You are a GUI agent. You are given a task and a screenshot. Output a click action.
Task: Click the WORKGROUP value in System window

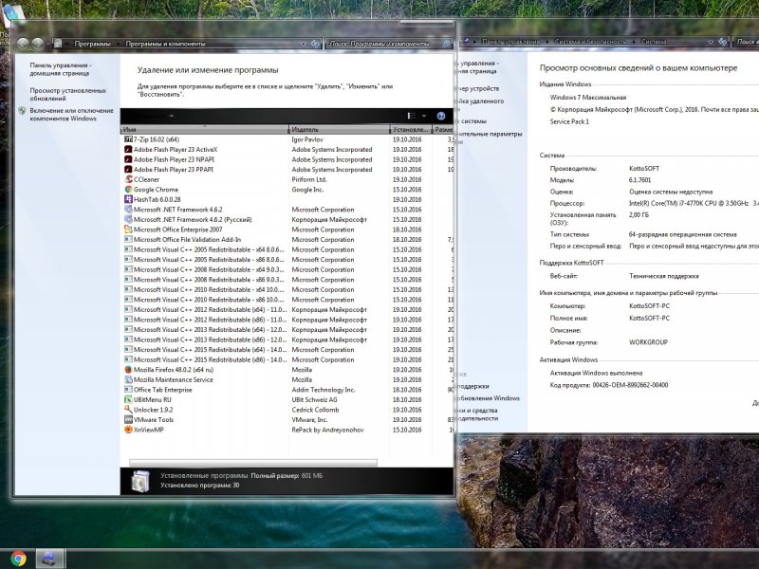pyautogui.click(x=648, y=342)
